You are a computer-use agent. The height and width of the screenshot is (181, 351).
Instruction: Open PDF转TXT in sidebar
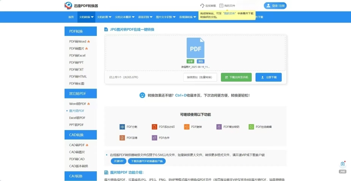[x=76, y=70]
